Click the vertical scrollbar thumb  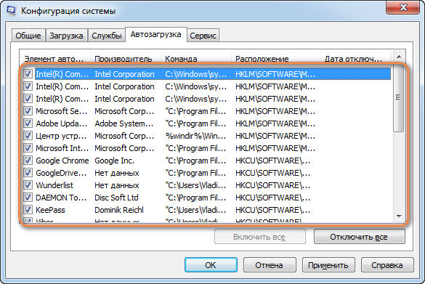[398, 97]
